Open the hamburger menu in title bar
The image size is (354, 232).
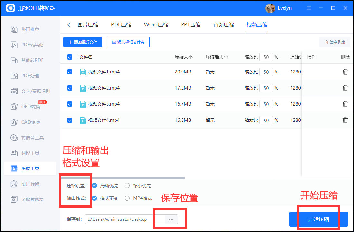309,8
